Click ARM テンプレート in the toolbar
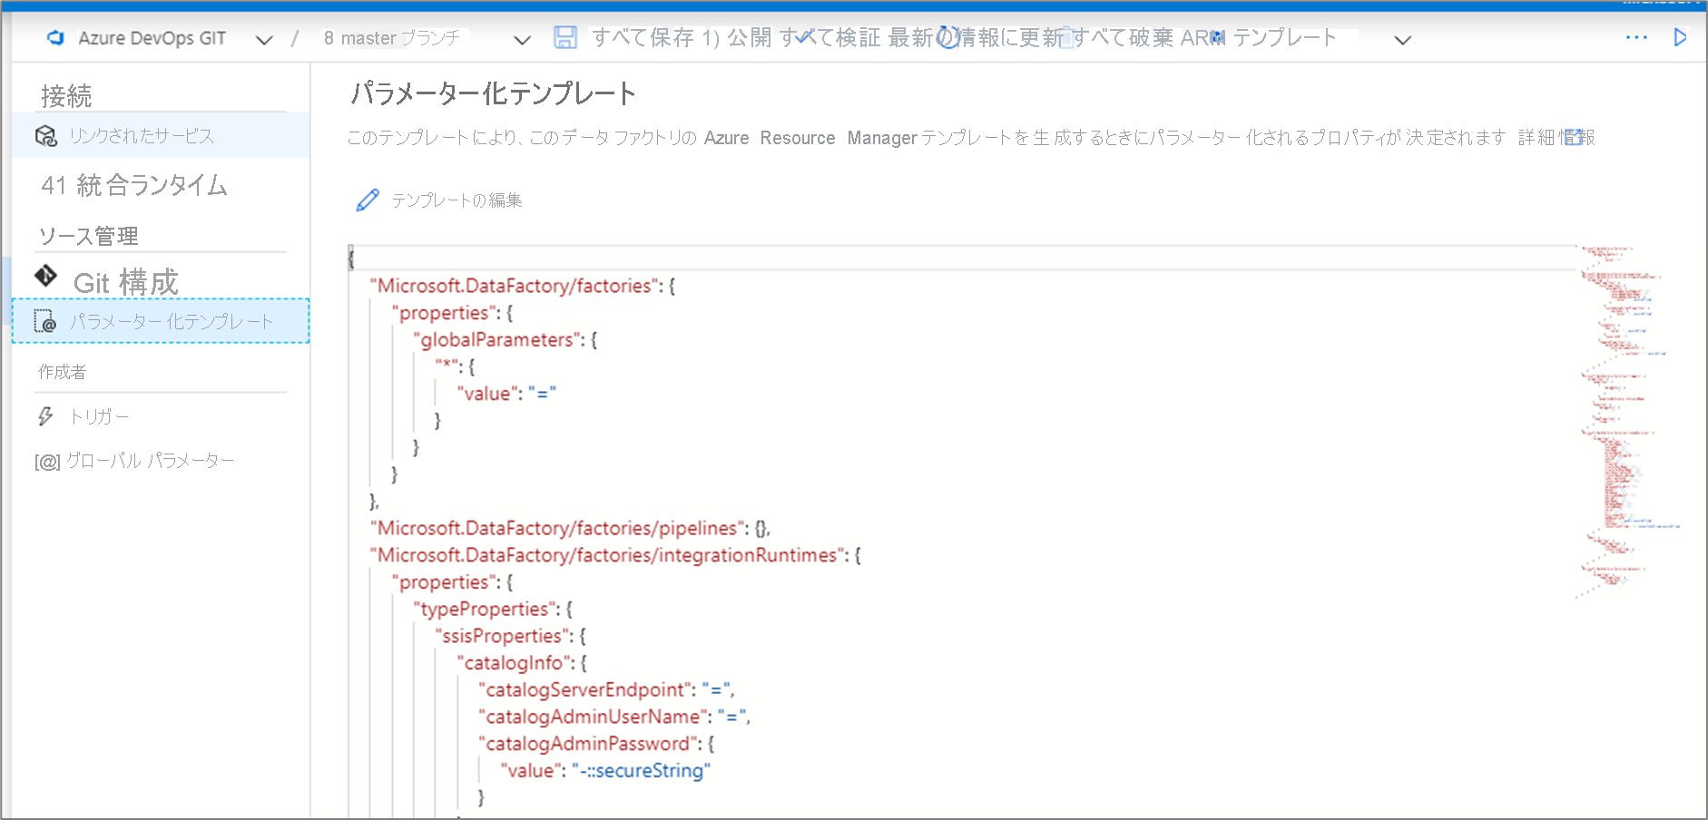 (x=1259, y=37)
